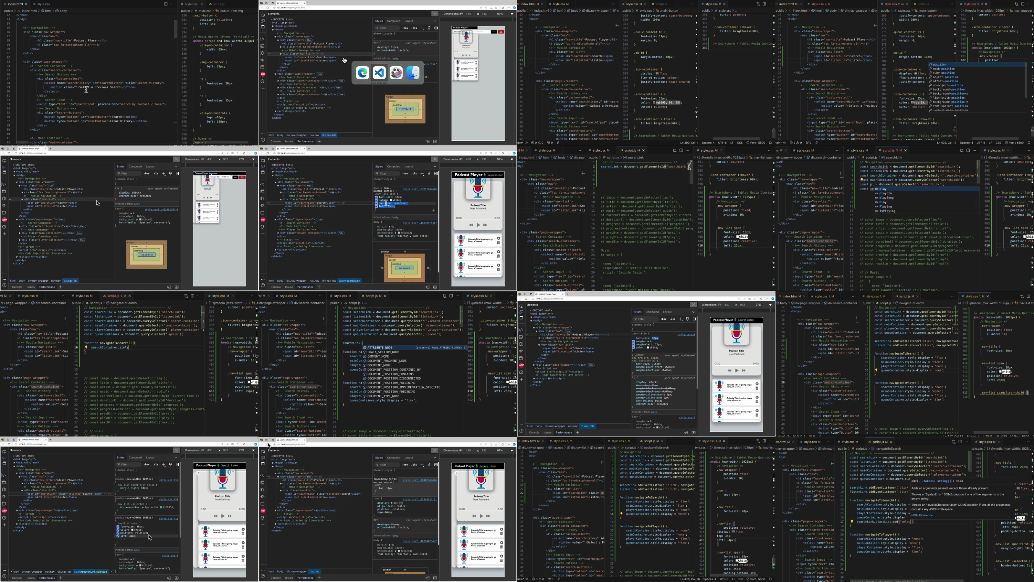Choose mask-position from the autocomplete list
Viewport: 1034px width, 582px height.
click(943, 69)
